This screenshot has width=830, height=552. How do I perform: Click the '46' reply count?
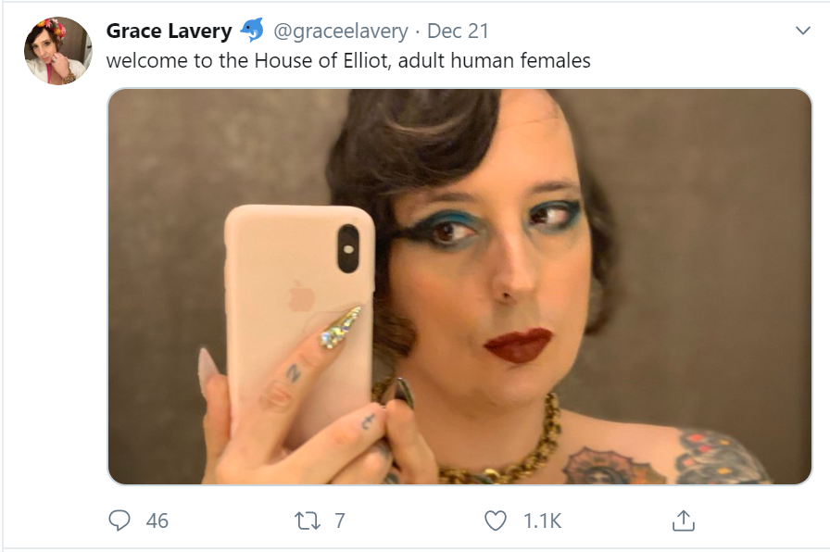pyautogui.click(x=157, y=521)
